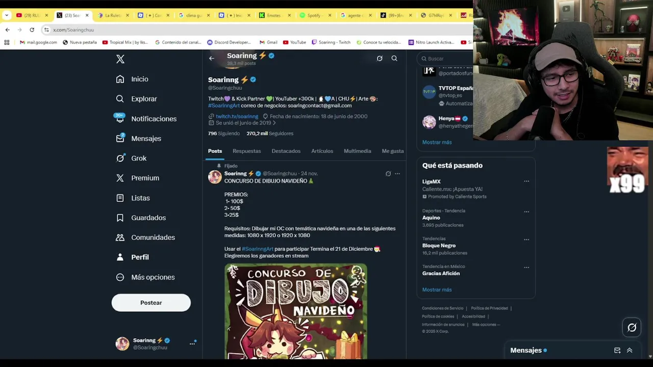Click the Grok icon in the profile header
Image resolution: width=653 pixels, height=367 pixels.
pyautogui.click(x=380, y=59)
